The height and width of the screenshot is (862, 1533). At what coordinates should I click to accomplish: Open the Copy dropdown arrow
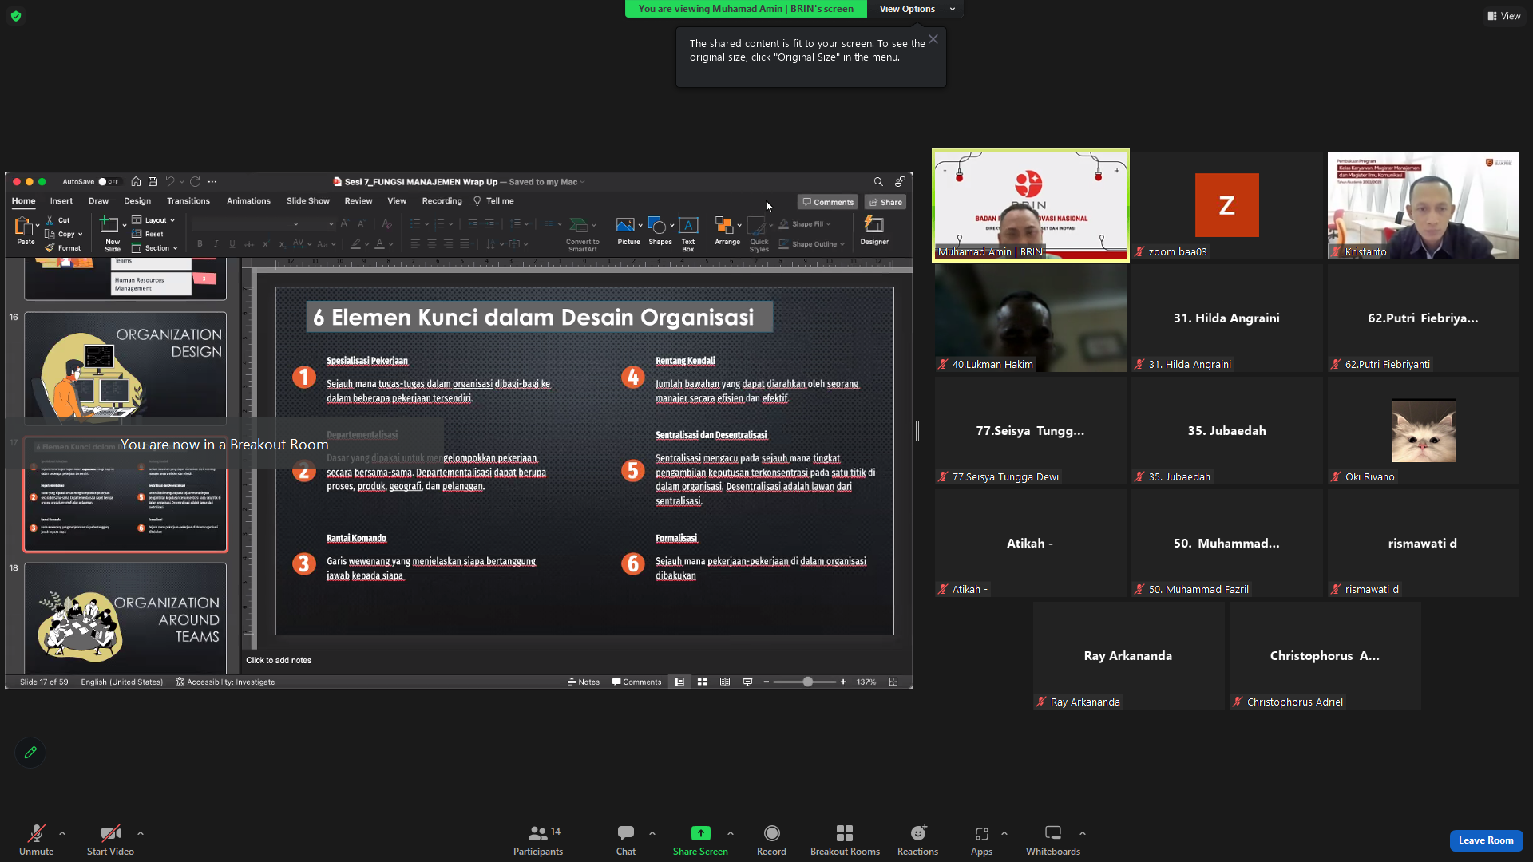tap(81, 235)
